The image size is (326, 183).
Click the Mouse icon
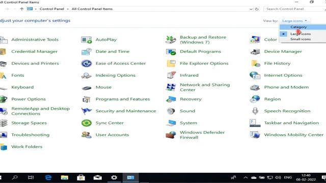[86, 88]
